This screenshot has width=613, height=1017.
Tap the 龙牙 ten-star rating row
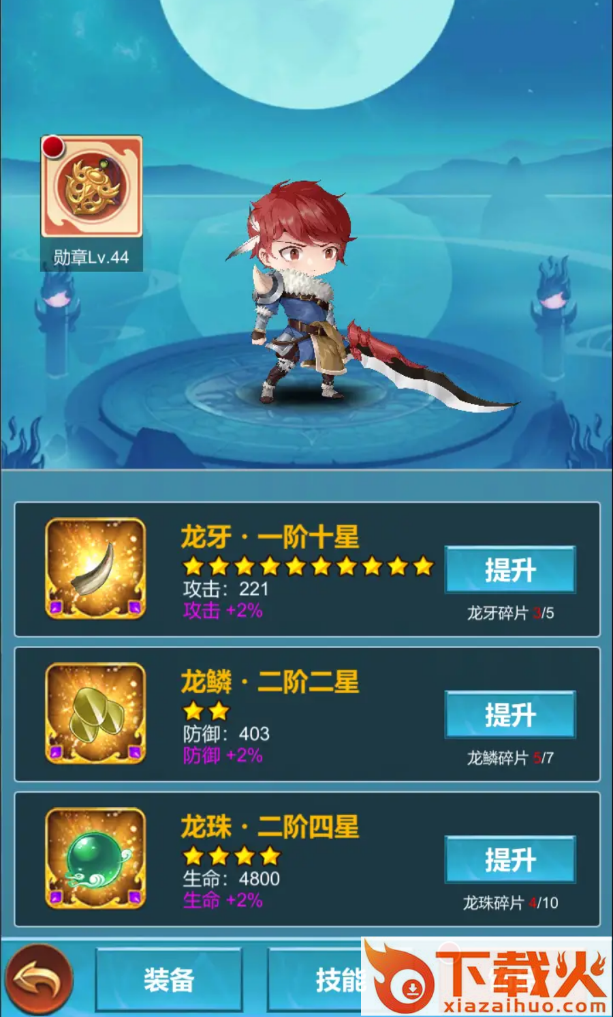308,565
